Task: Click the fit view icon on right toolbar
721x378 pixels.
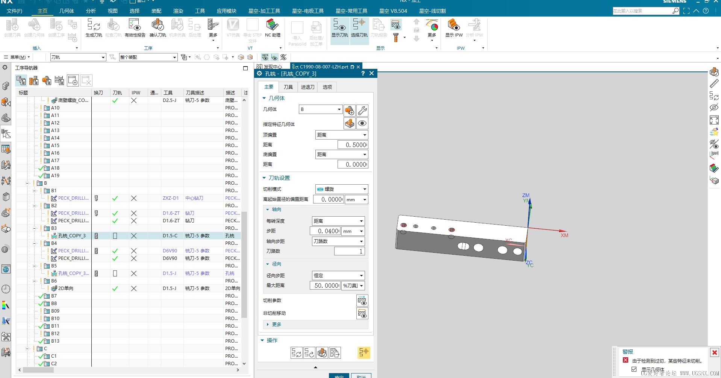Action: click(714, 120)
